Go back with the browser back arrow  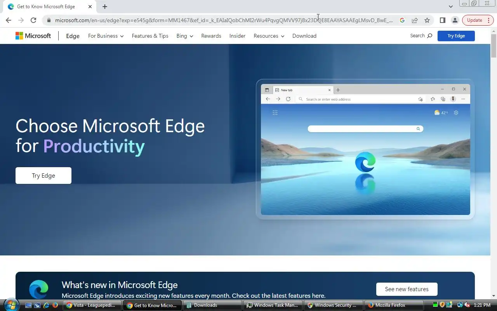click(x=9, y=20)
